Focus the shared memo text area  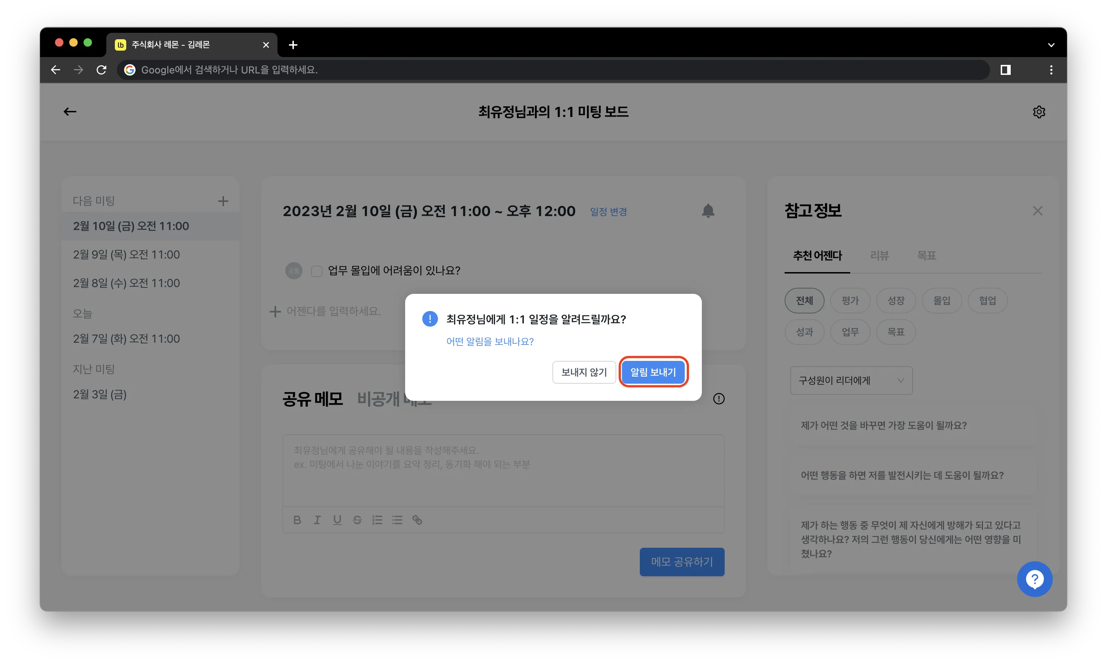coord(503,471)
